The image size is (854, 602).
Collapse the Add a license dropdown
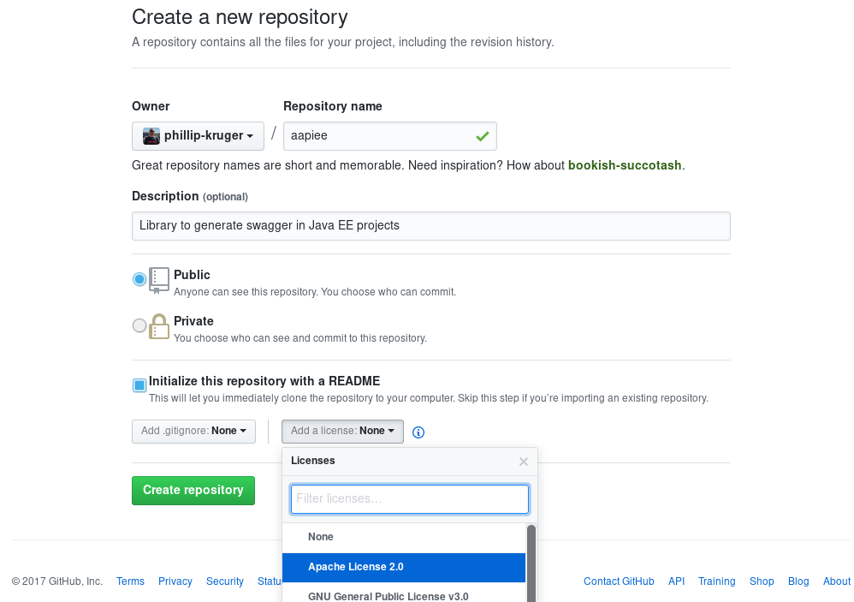[x=342, y=431]
